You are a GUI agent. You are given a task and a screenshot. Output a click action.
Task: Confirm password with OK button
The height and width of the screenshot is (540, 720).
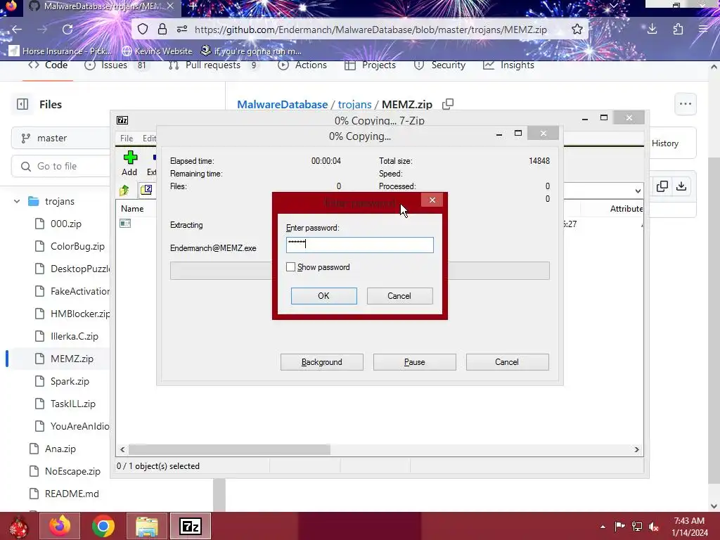pos(323,296)
